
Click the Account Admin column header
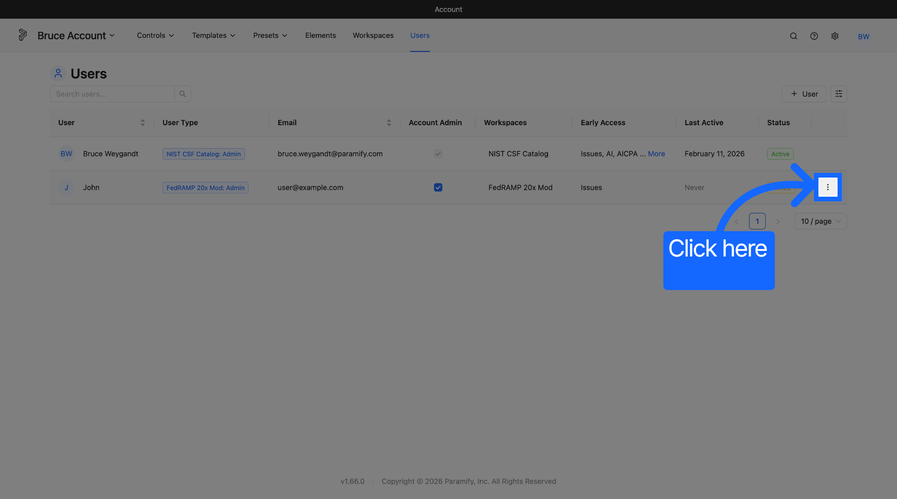435,122
